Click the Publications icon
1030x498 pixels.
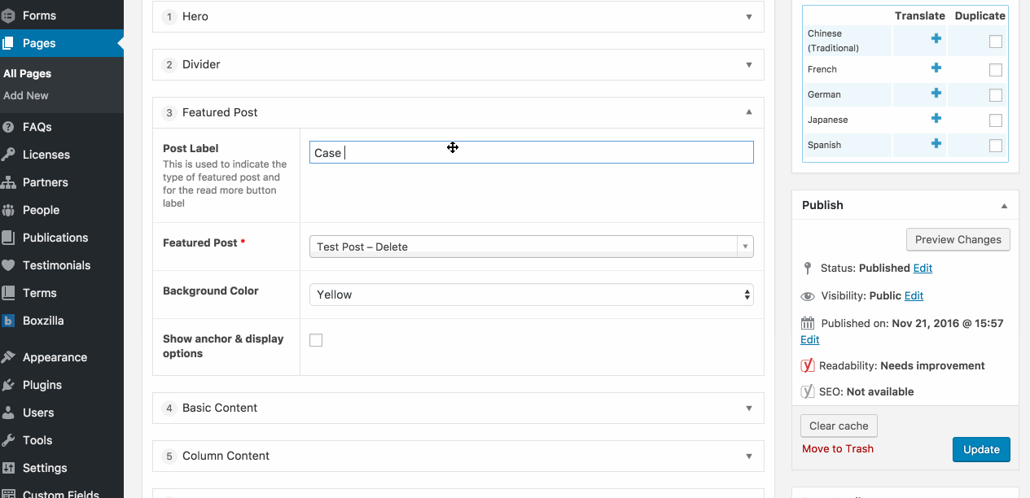pyautogui.click(x=8, y=238)
